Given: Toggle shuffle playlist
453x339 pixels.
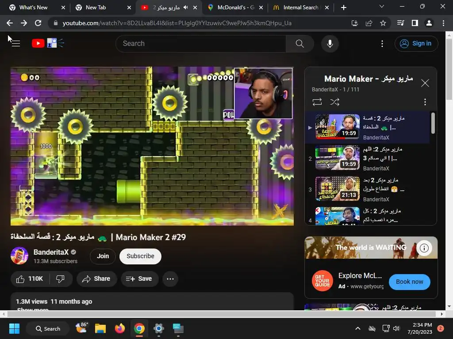Looking at the screenshot, I should 334,102.
